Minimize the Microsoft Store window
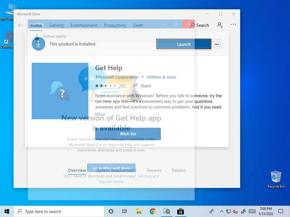 coord(208,14)
